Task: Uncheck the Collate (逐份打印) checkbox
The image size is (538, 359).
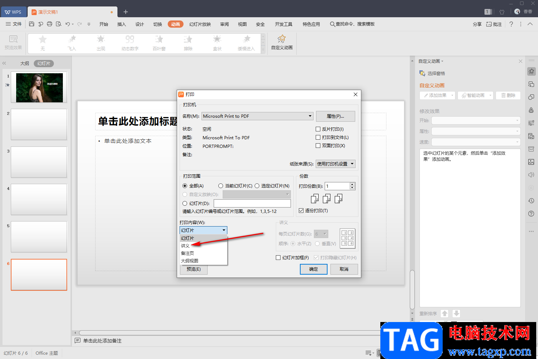Action: [x=301, y=210]
